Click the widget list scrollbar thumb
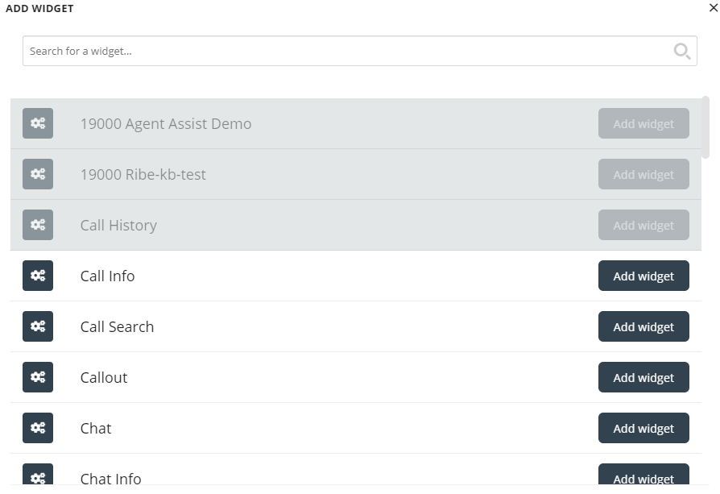This screenshot has height=494, width=720. click(x=706, y=127)
